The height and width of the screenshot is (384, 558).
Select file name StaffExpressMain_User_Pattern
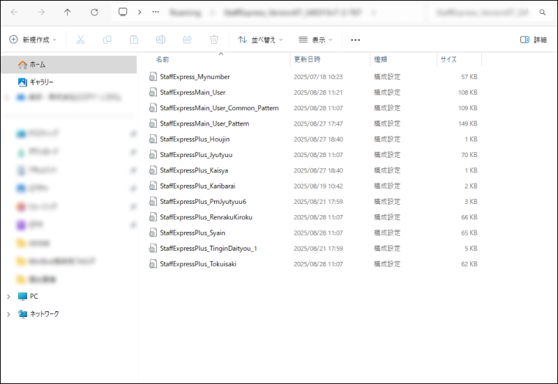click(204, 124)
